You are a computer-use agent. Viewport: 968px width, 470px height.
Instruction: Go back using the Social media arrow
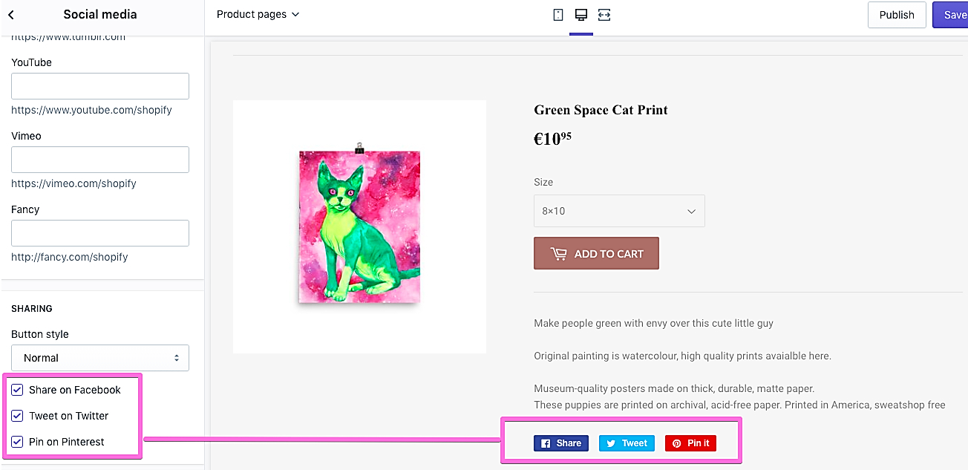point(11,15)
